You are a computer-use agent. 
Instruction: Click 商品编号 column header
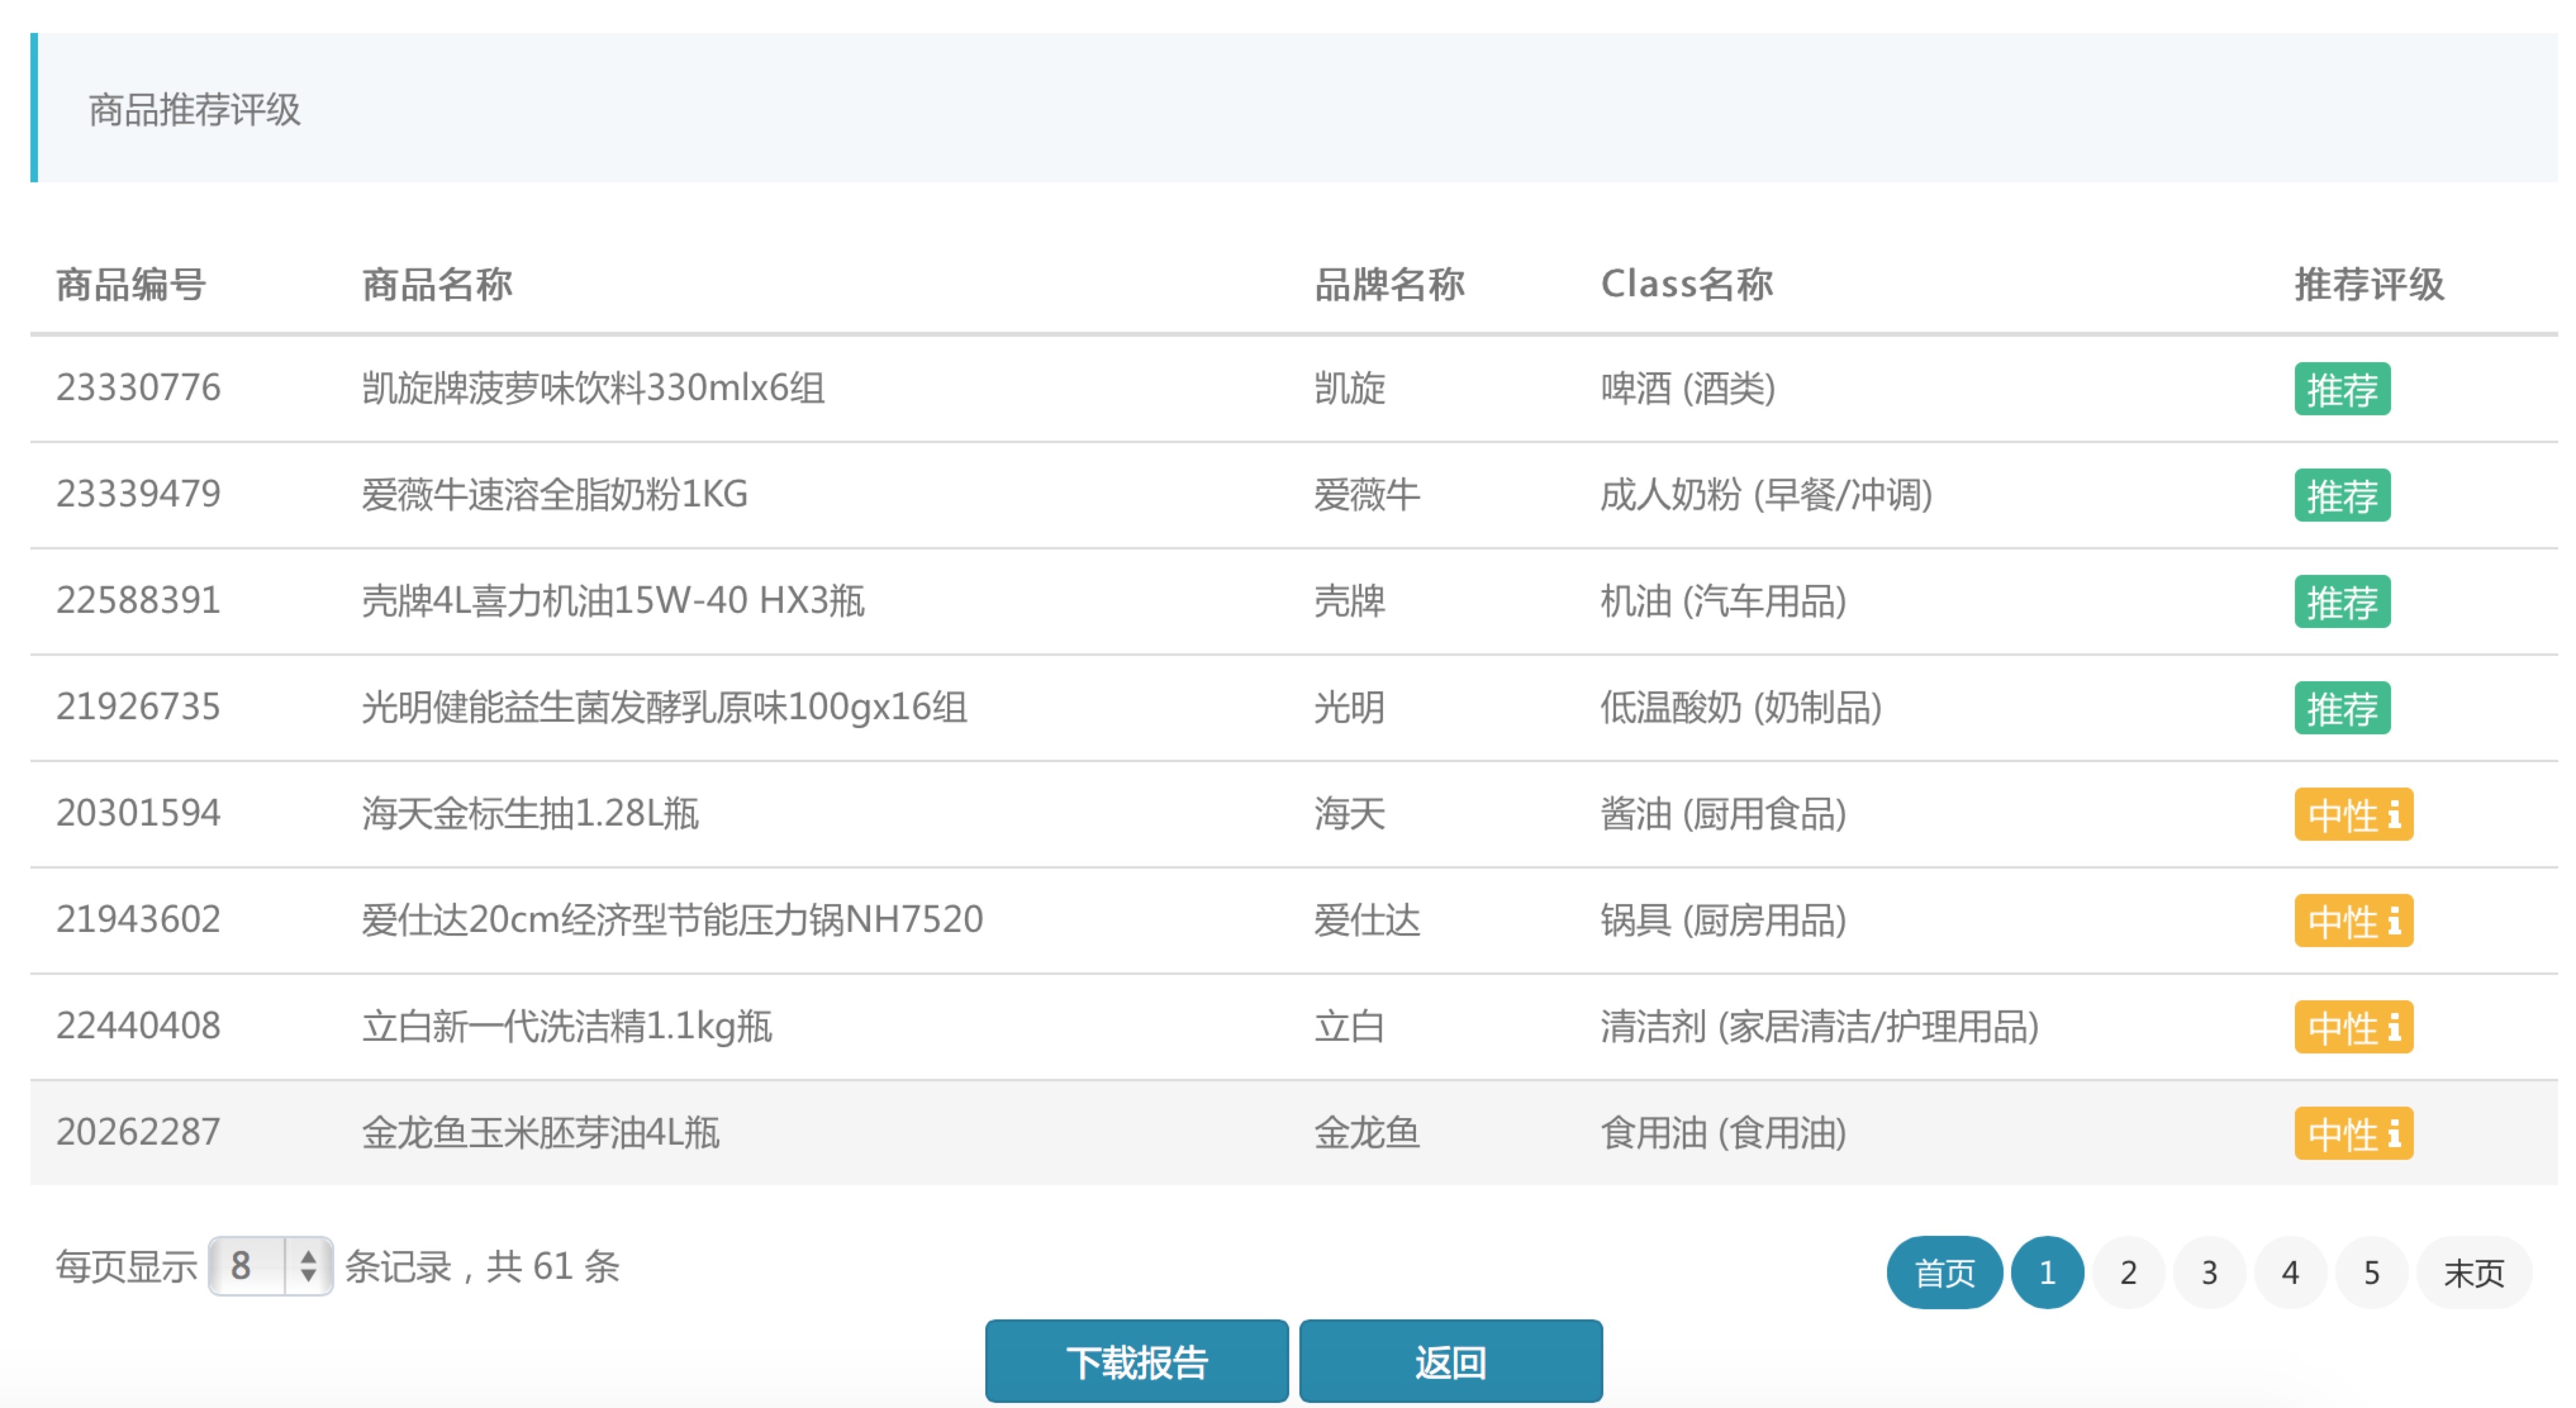click(x=131, y=284)
